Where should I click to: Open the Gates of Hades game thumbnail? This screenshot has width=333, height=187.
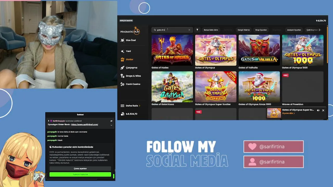tap(172, 50)
